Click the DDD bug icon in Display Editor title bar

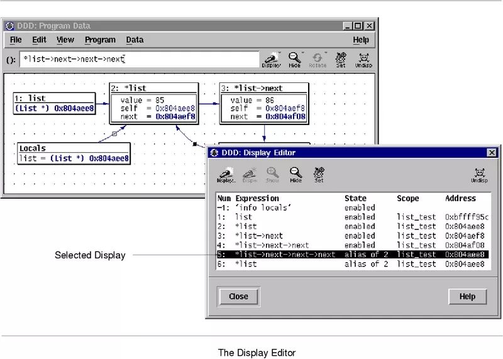tap(214, 153)
